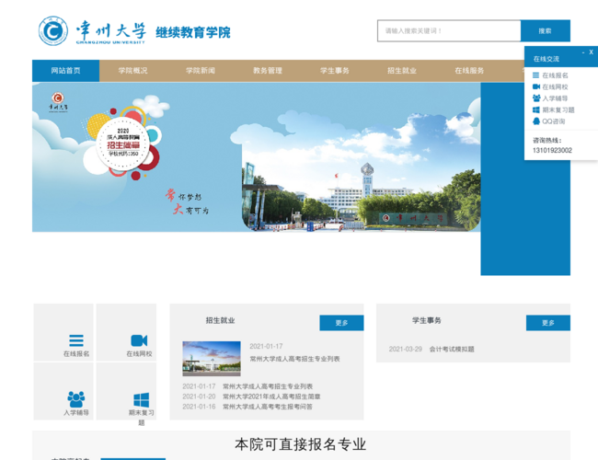Viewport: 598px width, 460px height.
Task: Click 更多 button in 学生事务 section
Action: pyautogui.click(x=548, y=323)
